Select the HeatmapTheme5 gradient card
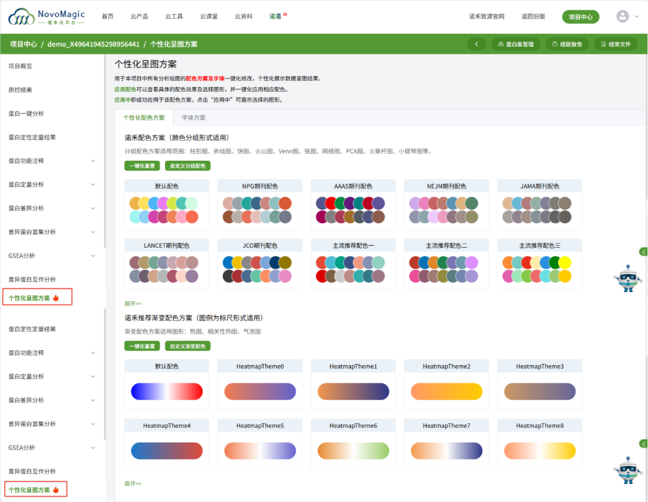This screenshot has height=502, width=648. 260,444
